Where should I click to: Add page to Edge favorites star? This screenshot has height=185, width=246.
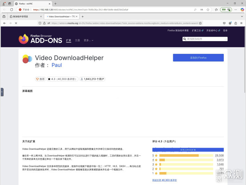(x=208, y=10)
